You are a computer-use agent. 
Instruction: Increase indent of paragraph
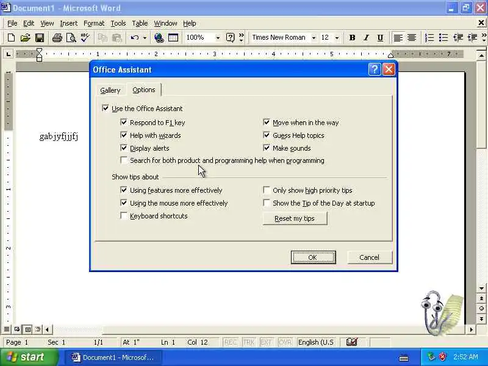pos(472,38)
